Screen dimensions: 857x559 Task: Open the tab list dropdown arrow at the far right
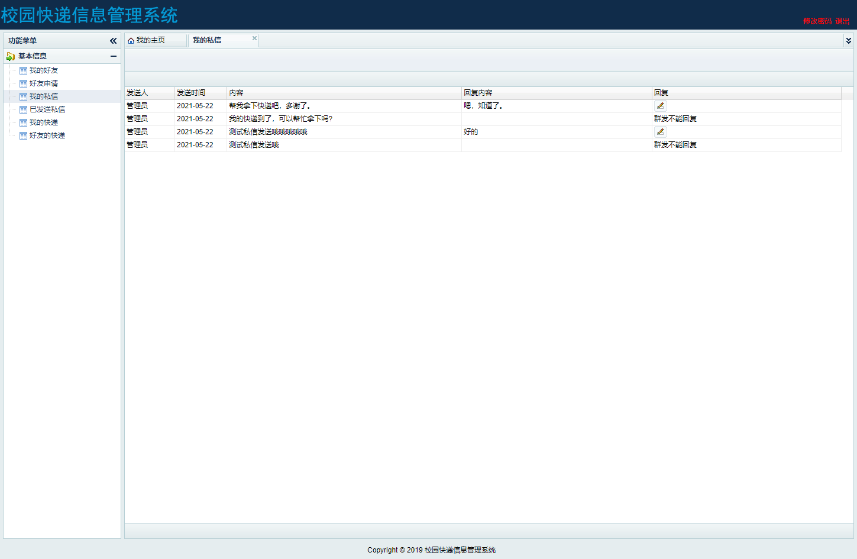click(x=848, y=41)
